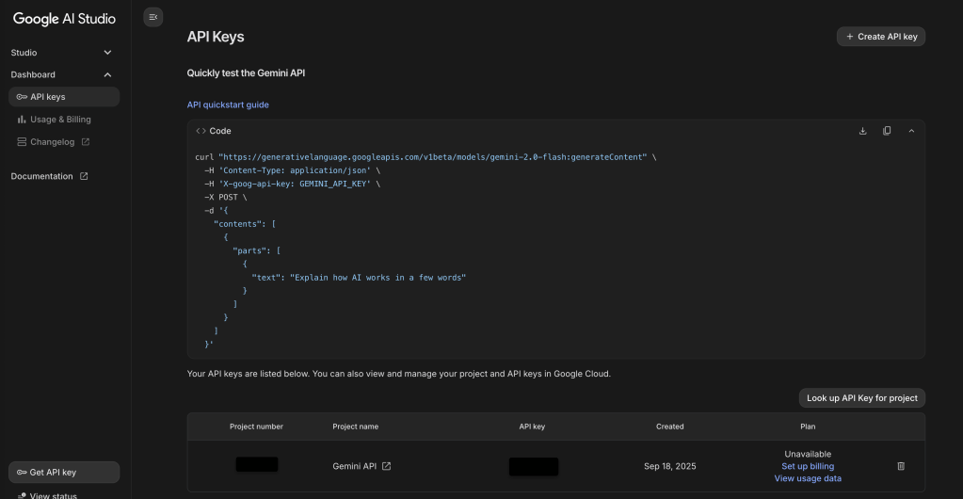Click the Changelog external link icon
Viewport: 963px width, 499px height.
[x=86, y=142]
